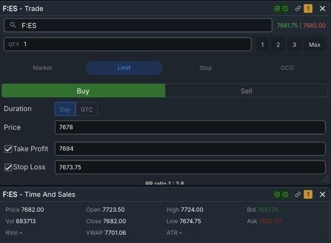Click the ATR label in Time And Sales
This screenshot has height=243, width=331.
(x=172, y=233)
